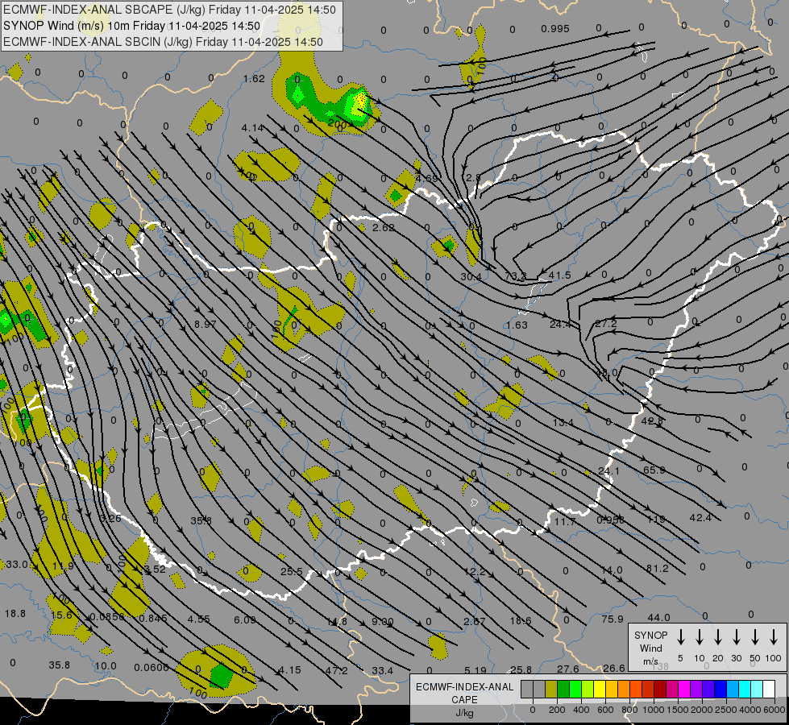Image resolution: width=789 pixels, height=725 pixels.
Task: Pick the yellow CAPE legend swatch
Action: [x=600, y=689]
